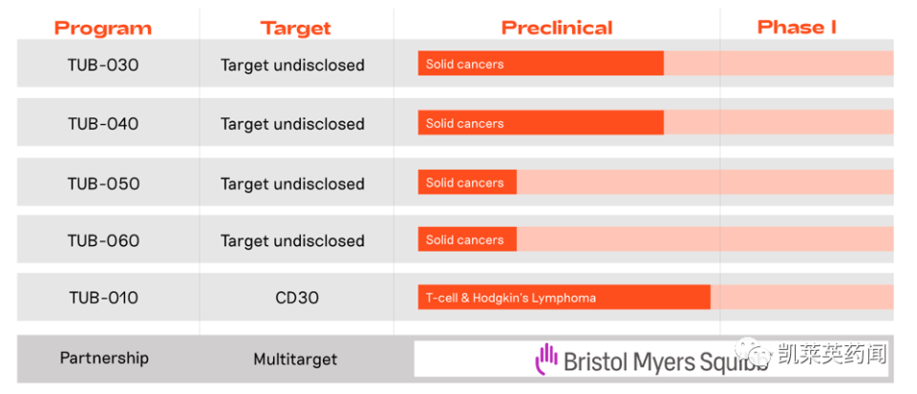Click the TUB-060 program label
Image resolution: width=917 pixels, height=394 pixels.
103,240
